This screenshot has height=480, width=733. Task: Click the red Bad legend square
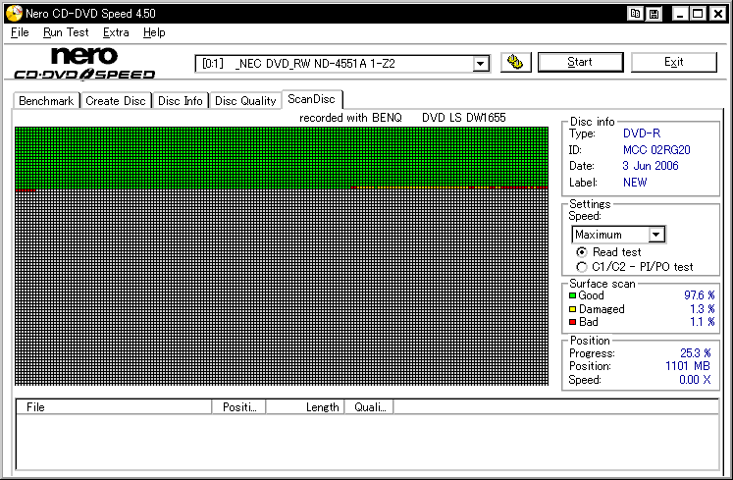(x=572, y=322)
